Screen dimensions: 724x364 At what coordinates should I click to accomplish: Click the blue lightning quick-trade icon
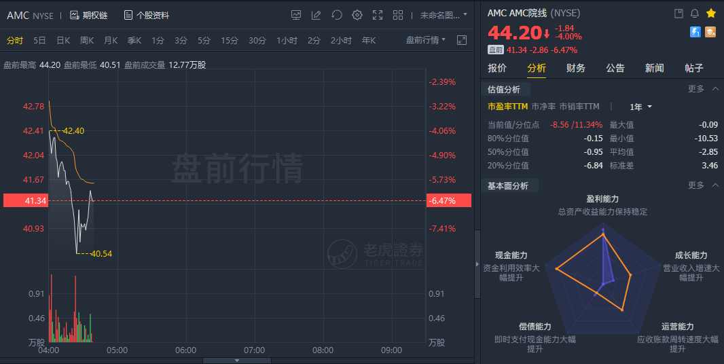[x=695, y=32]
